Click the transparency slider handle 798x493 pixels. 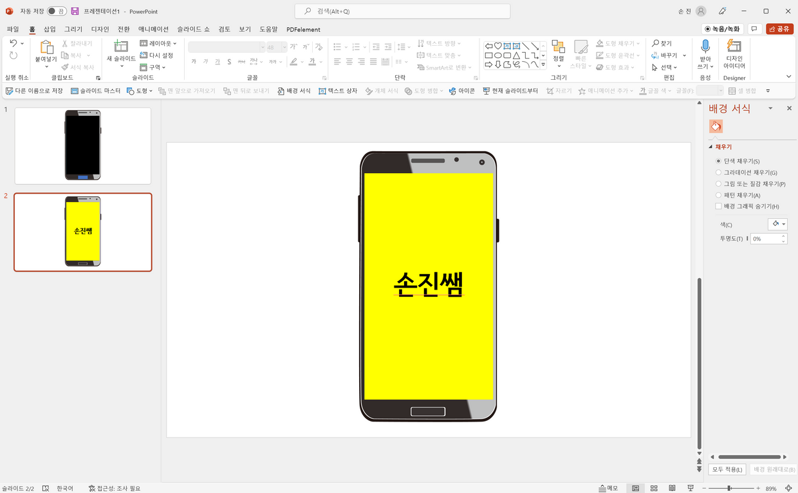747,238
